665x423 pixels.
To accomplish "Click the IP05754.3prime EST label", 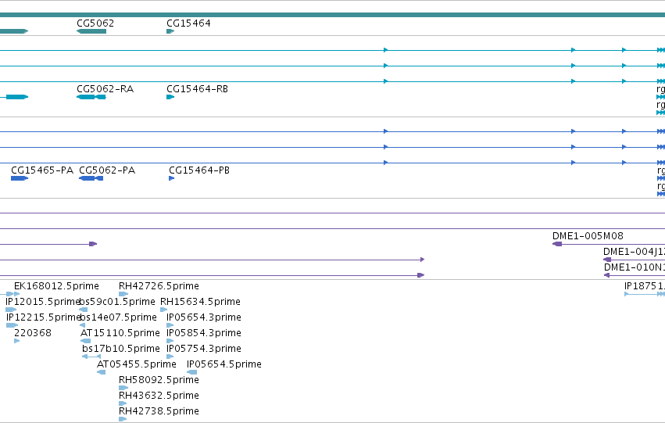I will pos(204,349).
